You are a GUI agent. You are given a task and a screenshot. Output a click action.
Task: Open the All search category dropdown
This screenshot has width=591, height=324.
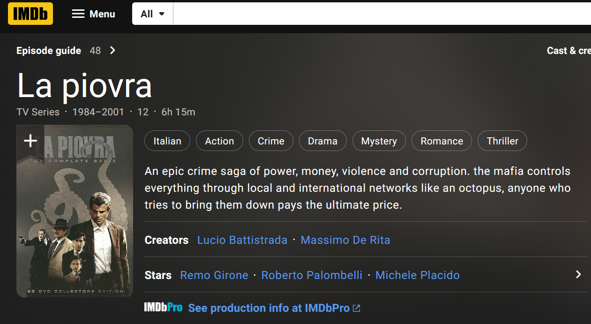tap(153, 14)
